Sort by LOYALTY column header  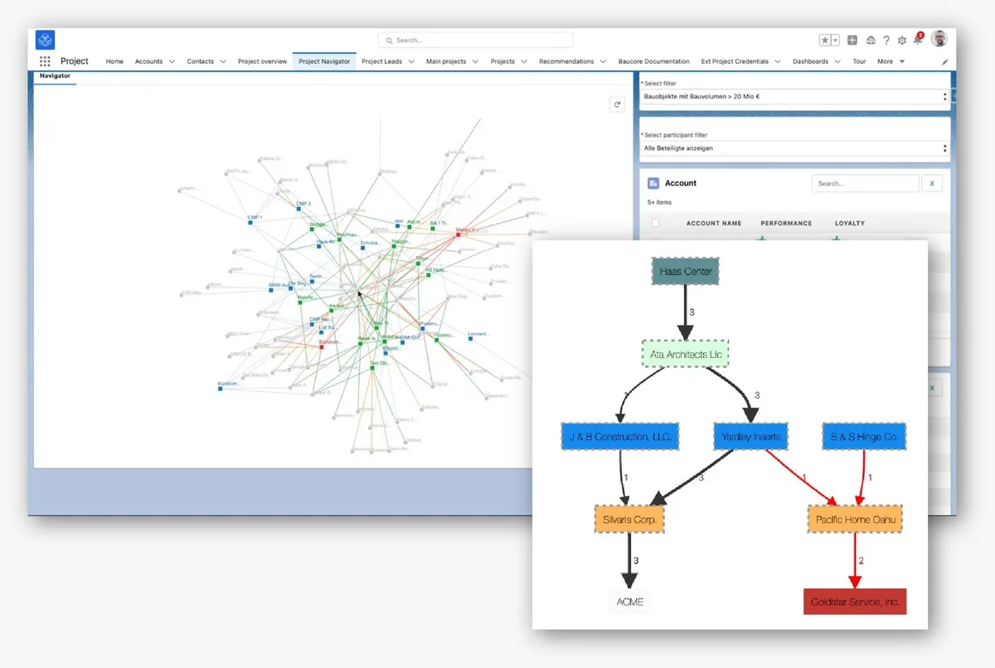pyautogui.click(x=850, y=223)
